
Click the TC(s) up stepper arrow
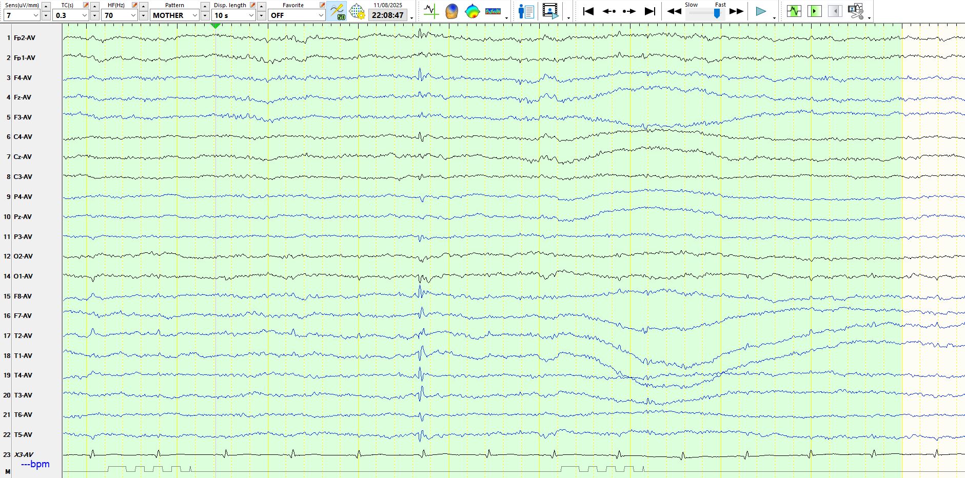pos(94,6)
